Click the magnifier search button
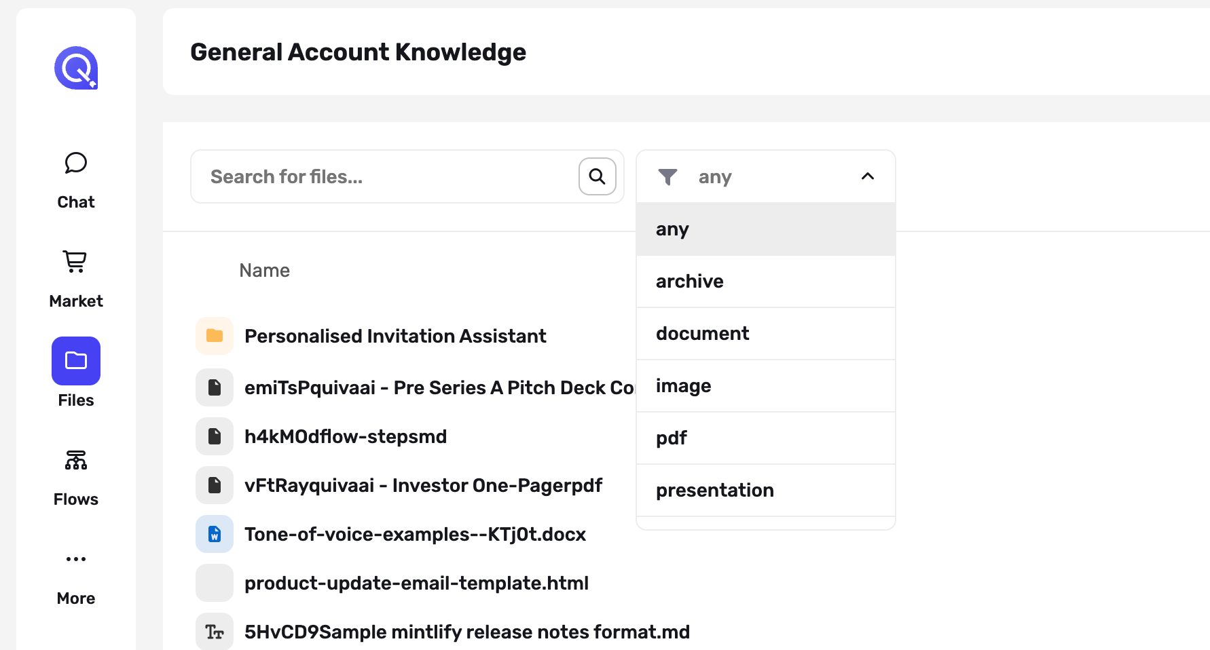Viewport: 1210px width, 650px height. [598, 176]
